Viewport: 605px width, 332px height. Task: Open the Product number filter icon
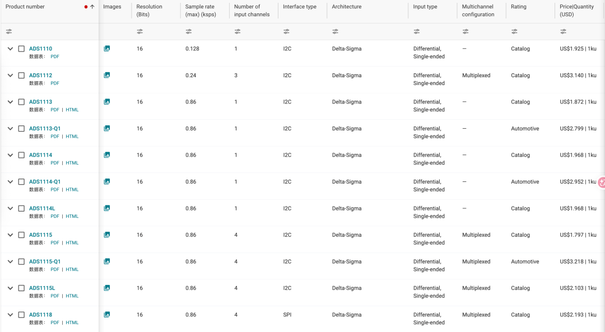(x=9, y=31)
